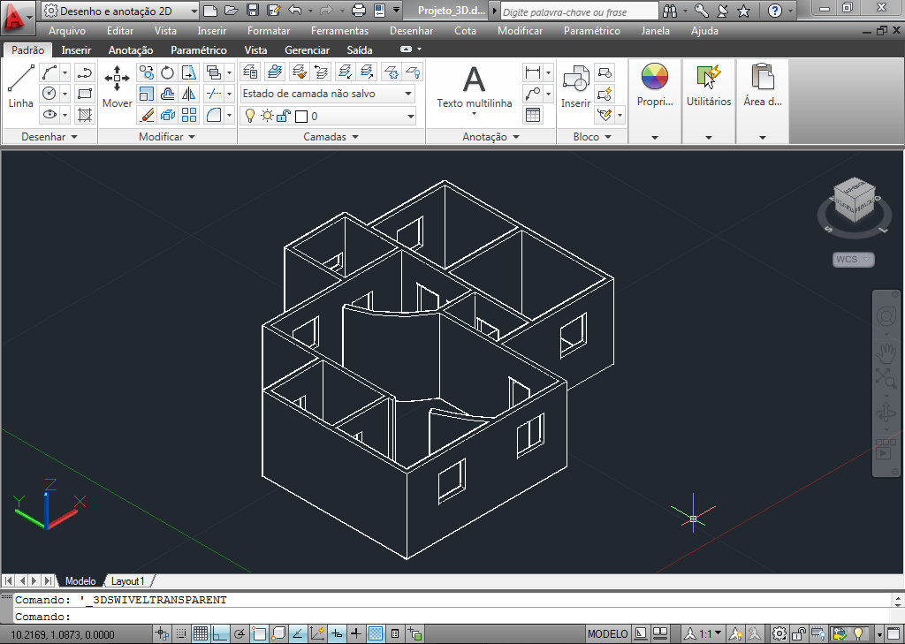This screenshot has width=905, height=644.
Task: Toggle grid display in the status bar
Action: pyautogui.click(x=201, y=633)
